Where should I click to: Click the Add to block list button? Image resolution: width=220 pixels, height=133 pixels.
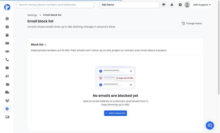tap(115, 113)
